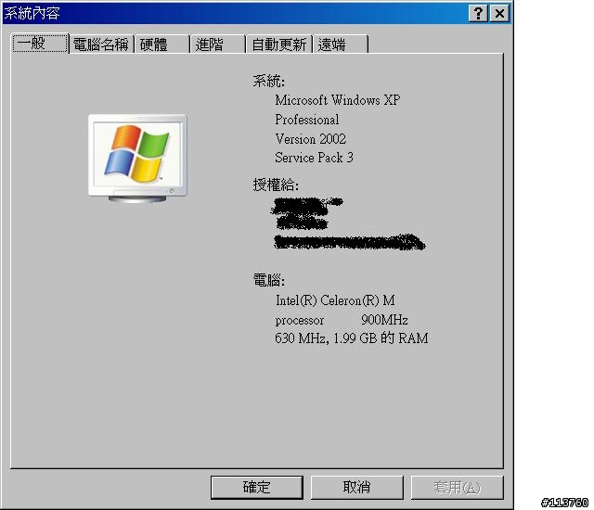Click the Intel(R) Celeron(R) M text

pyautogui.click(x=335, y=300)
